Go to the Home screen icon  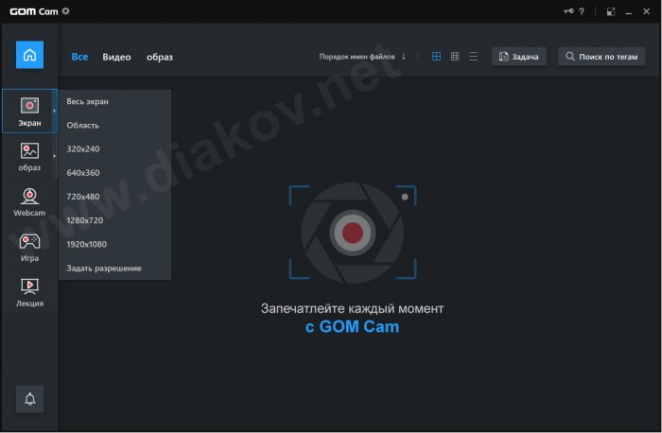point(29,55)
